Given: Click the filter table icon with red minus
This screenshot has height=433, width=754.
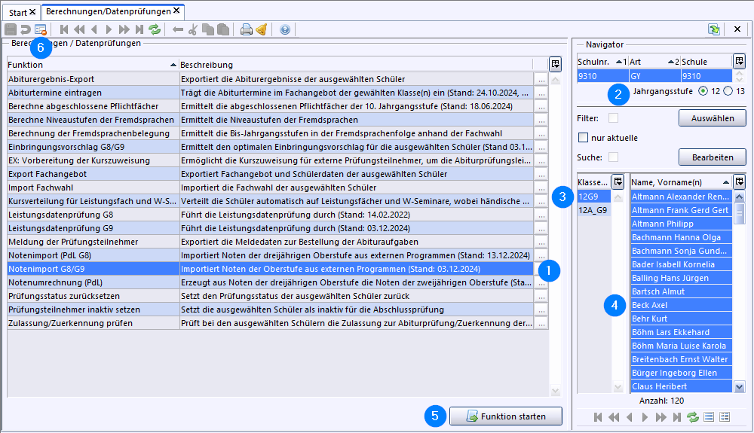Looking at the screenshot, I should [x=41, y=30].
